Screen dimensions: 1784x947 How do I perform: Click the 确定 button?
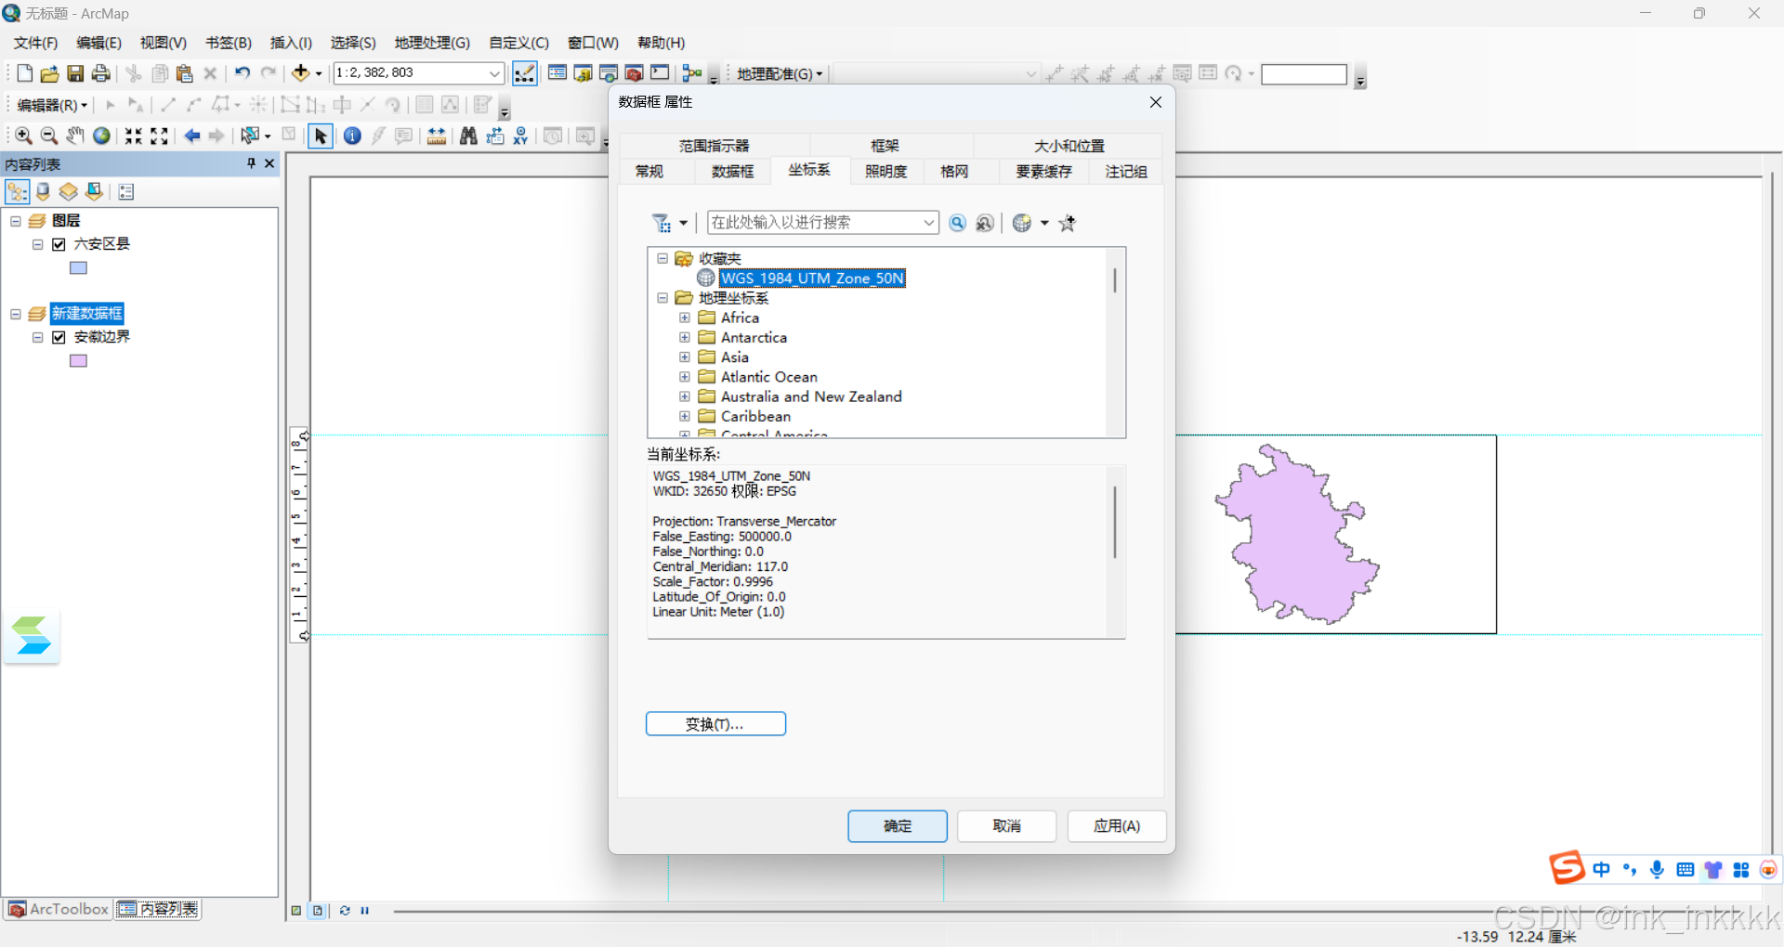coord(898,826)
